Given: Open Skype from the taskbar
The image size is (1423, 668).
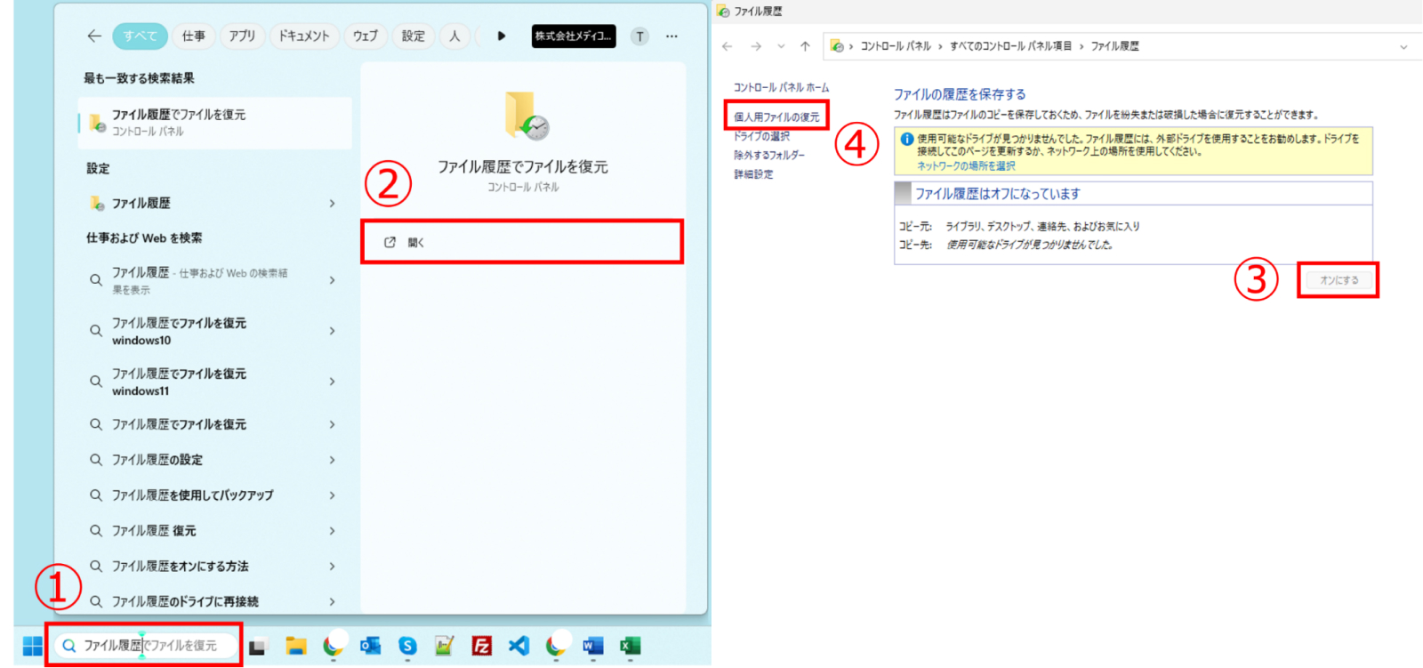Looking at the screenshot, I should [x=407, y=646].
